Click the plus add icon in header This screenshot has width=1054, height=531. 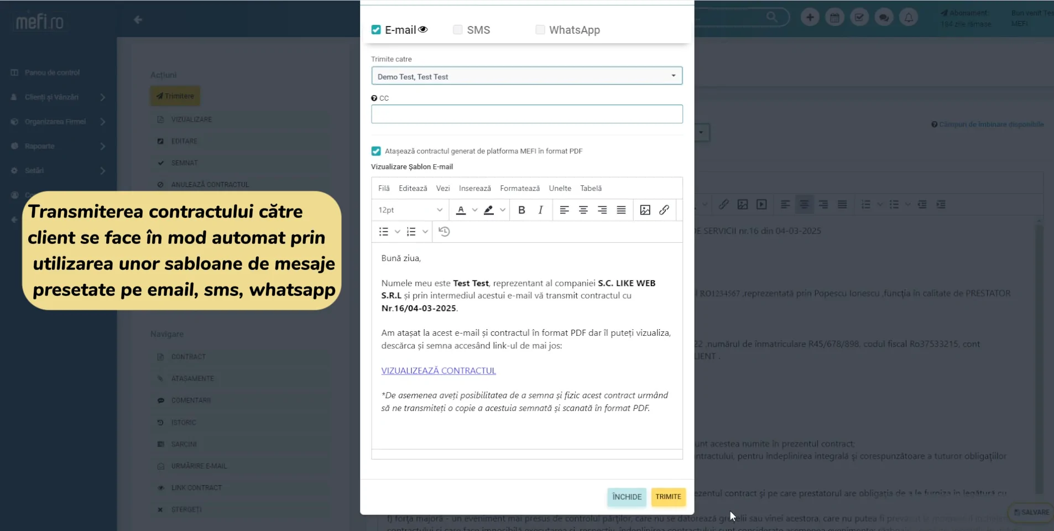coord(810,17)
